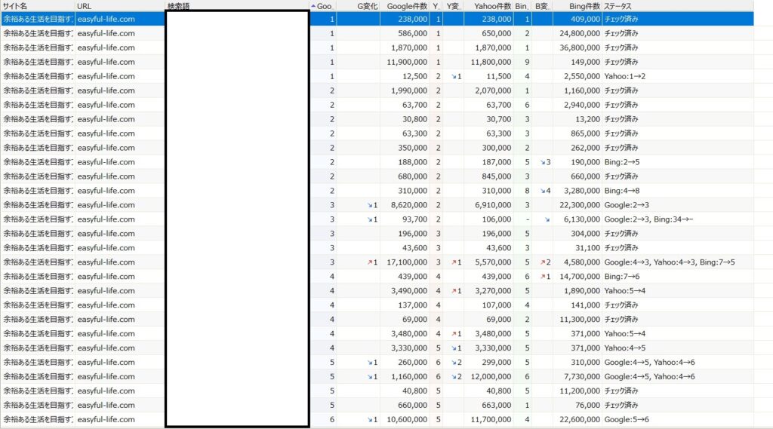This screenshot has height=429, width=773.
Task: Select Bing count cell 149,000
Action: pos(585,62)
